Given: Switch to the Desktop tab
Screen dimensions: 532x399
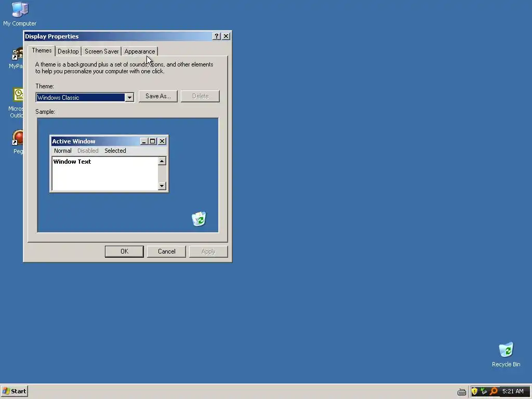Looking at the screenshot, I should click(68, 51).
